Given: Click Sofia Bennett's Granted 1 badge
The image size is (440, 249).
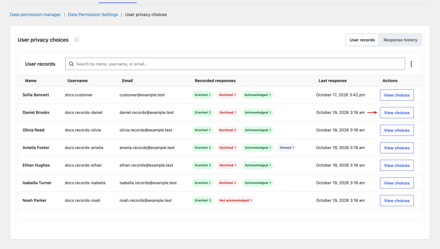Looking at the screenshot, I should click(202, 95).
